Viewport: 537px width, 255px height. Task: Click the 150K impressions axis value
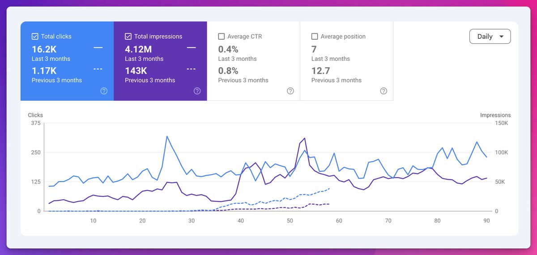pos(501,123)
